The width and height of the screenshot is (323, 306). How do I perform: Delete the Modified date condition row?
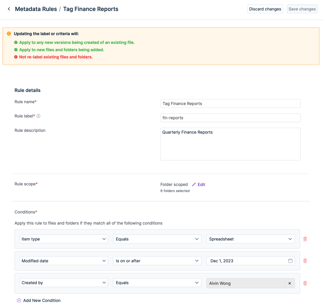pyautogui.click(x=305, y=261)
